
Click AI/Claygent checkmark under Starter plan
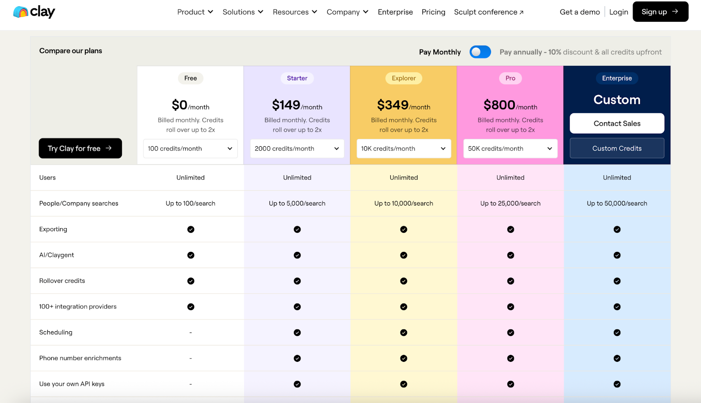coord(297,255)
